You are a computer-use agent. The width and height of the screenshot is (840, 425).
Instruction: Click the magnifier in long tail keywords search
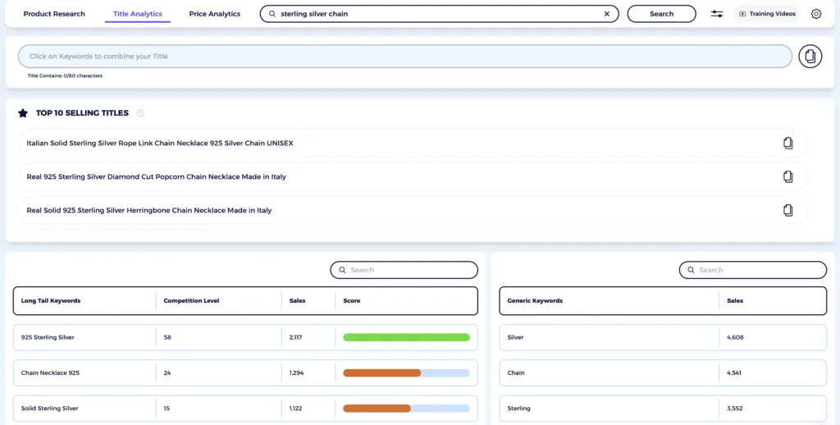(x=342, y=270)
